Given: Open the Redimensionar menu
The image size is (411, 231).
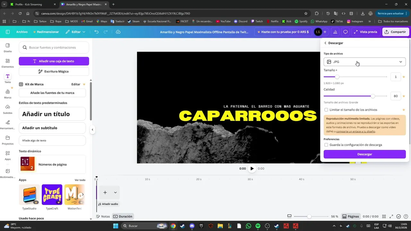Looking at the screenshot, I should pos(46,32).
